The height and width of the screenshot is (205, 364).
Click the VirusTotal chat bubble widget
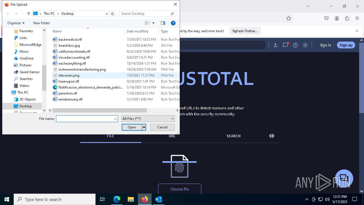[344, 179]
